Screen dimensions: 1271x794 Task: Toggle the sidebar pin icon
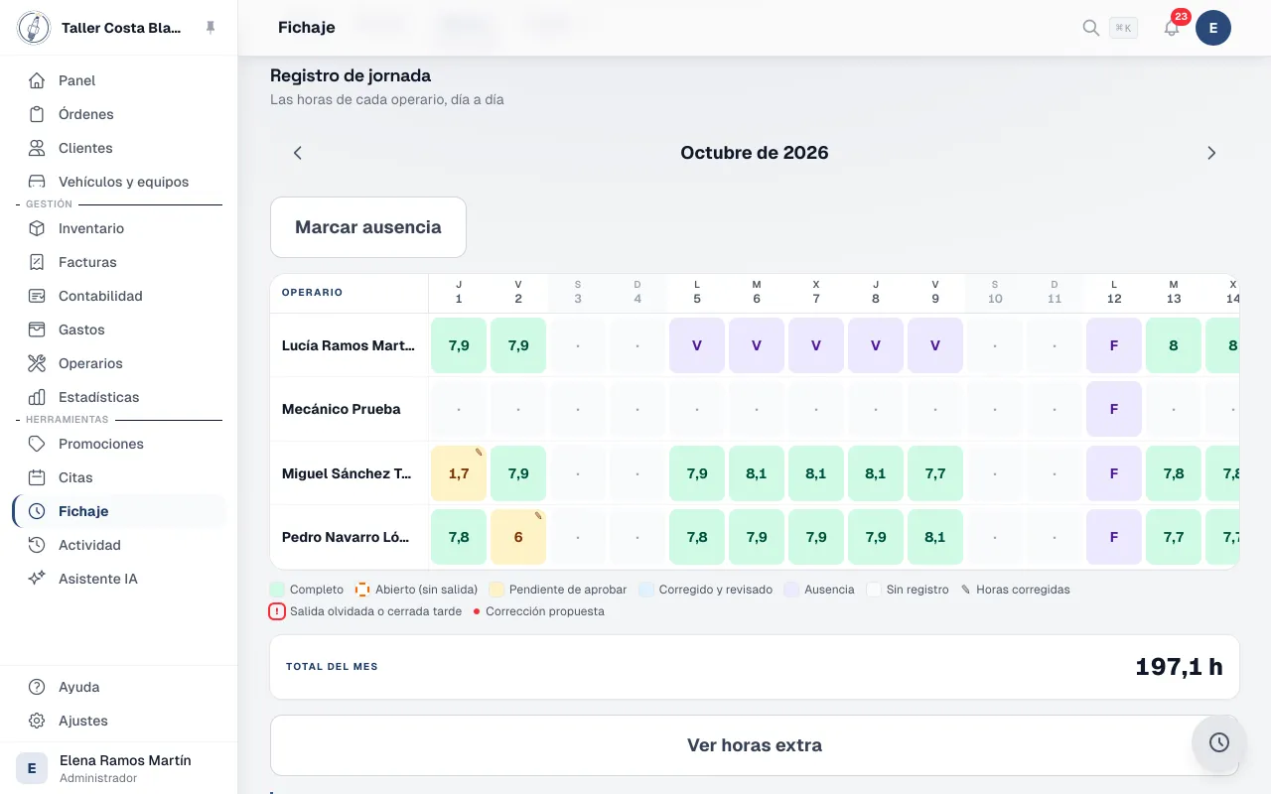point(211,28)
